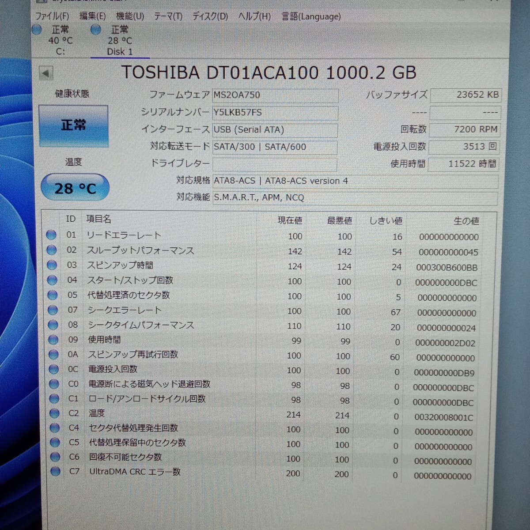This screenshot has width=530, height=530.
Task: Click status icon for C0 磁気ヘッド退避回数
Action: [54, 384]
